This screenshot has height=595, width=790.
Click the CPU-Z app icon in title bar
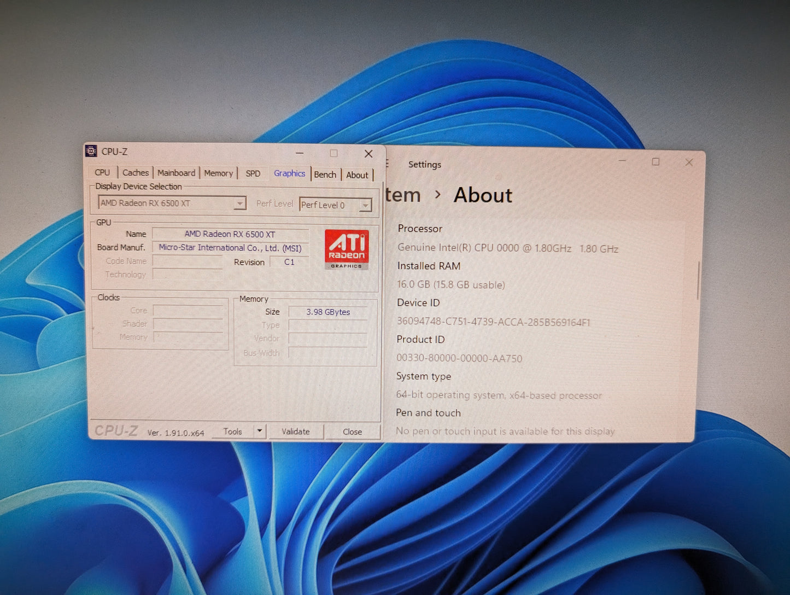click(92, 151)
